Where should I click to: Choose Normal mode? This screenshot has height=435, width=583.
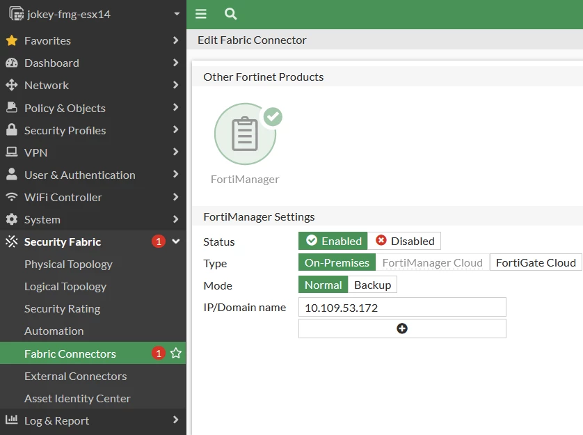tap(323, 285)
